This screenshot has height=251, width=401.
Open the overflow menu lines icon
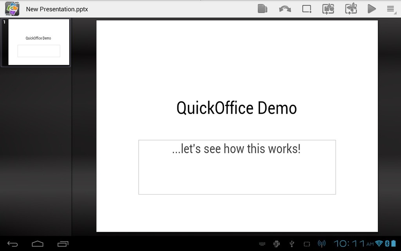point(390,9)
